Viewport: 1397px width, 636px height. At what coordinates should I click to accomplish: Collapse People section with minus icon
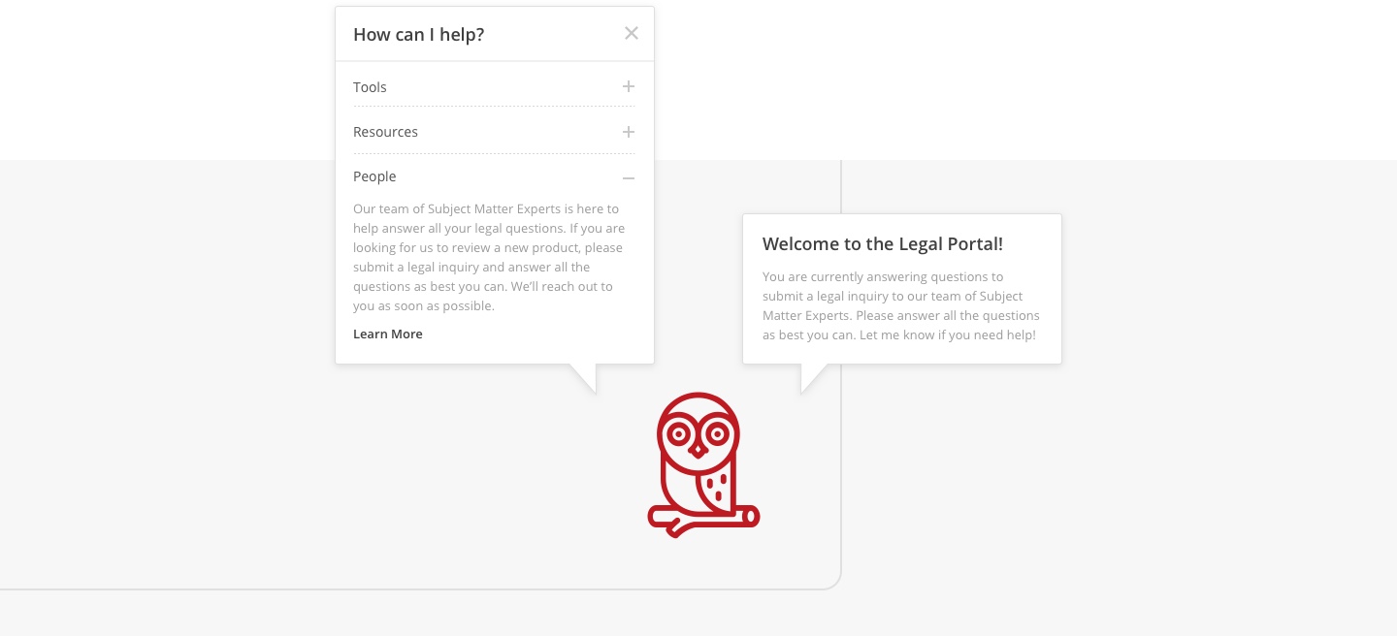(x=629, y=177)
